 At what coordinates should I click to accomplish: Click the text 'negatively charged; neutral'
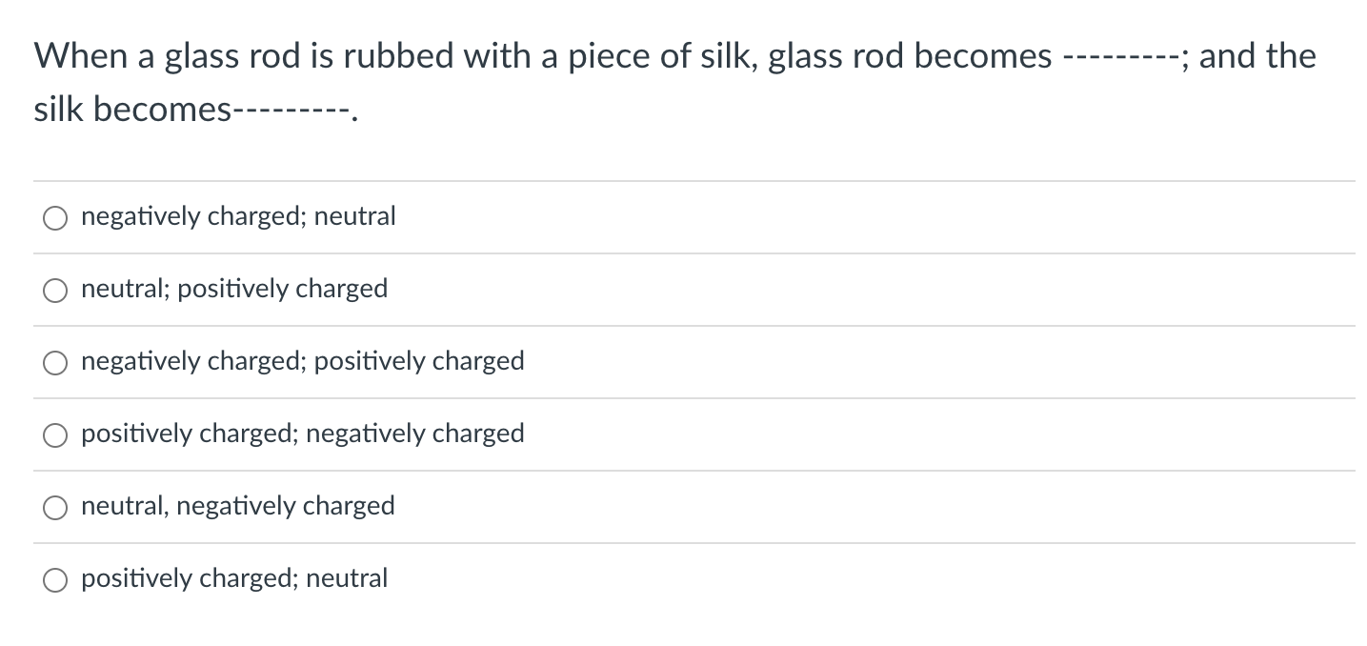tap(237, 216)
